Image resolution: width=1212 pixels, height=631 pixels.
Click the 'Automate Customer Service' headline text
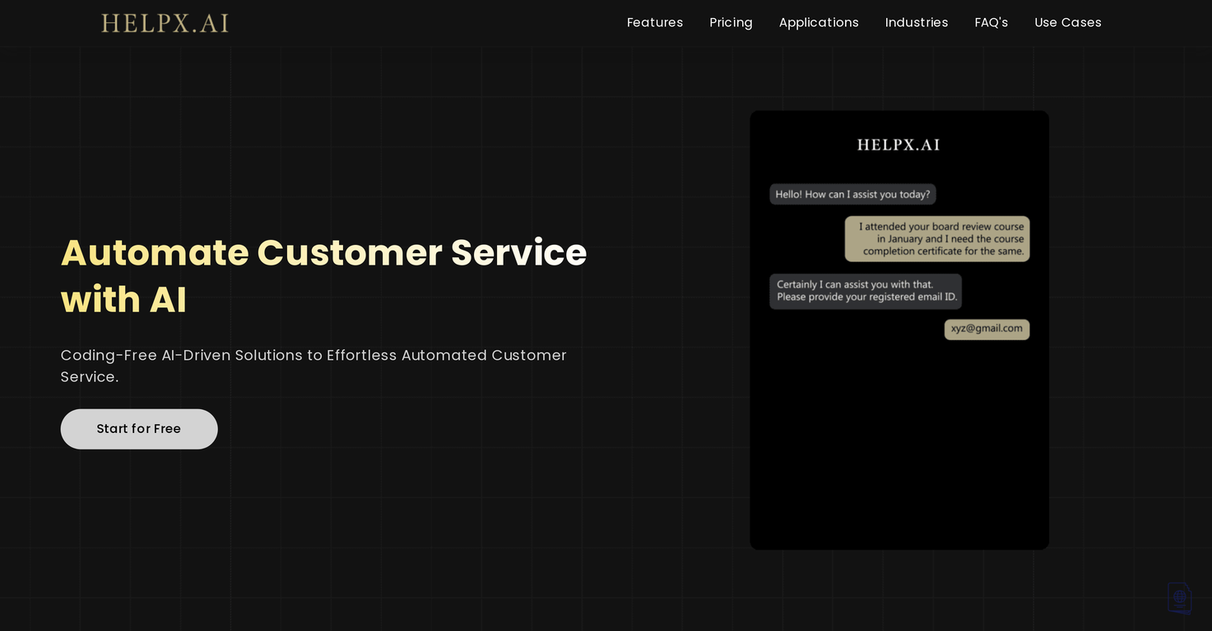click(x=323, y=252)
